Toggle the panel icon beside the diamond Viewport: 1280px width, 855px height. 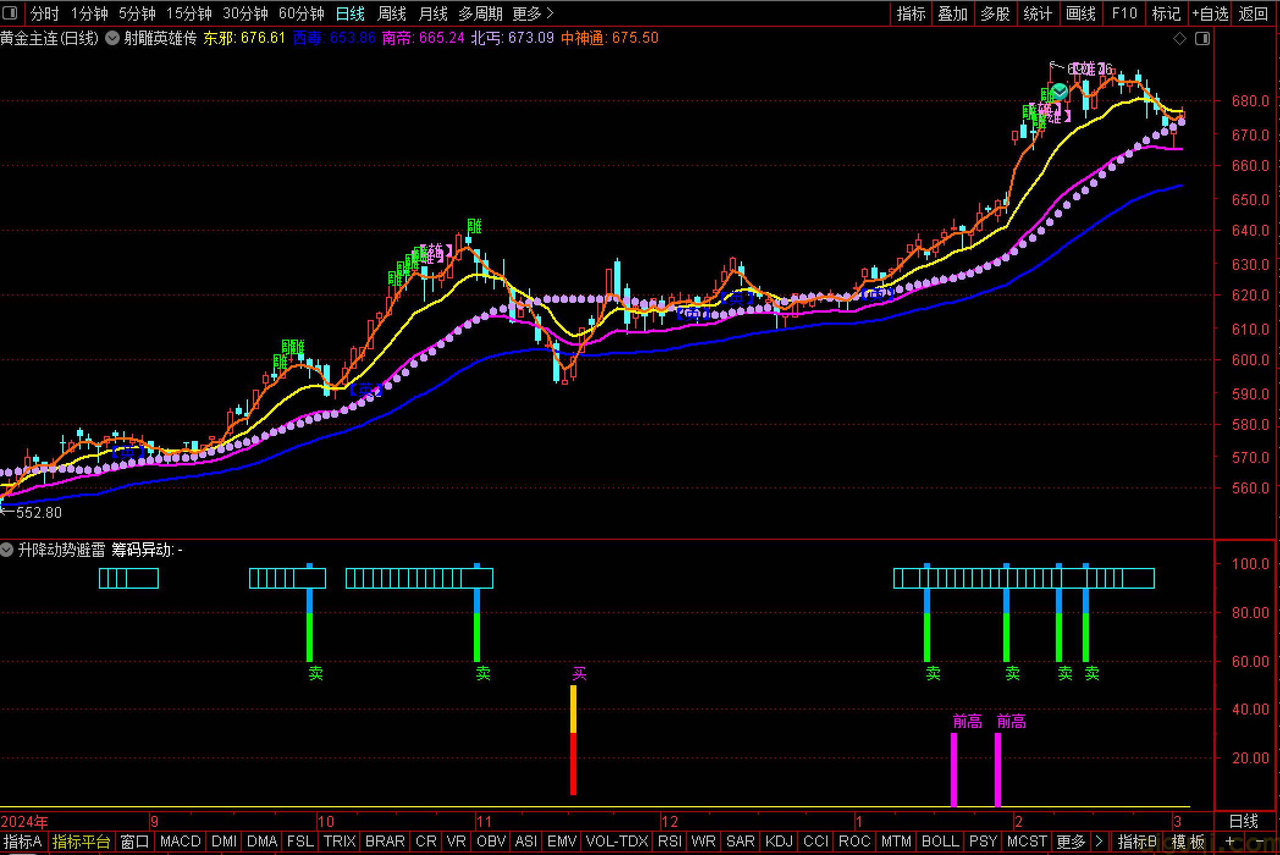1202,38
